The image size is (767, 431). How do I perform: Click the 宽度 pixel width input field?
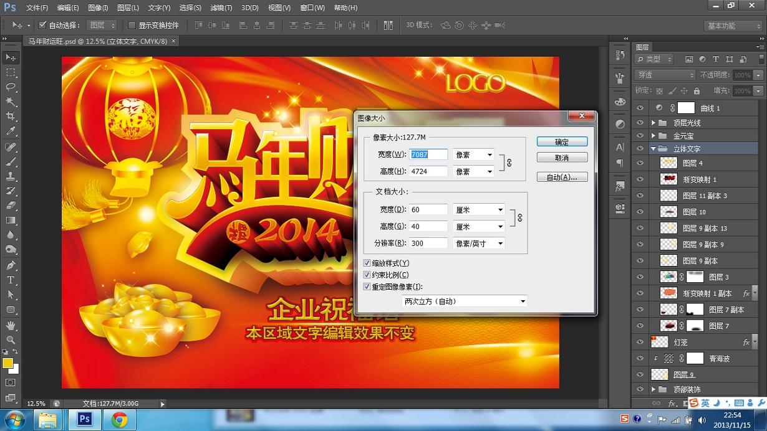click(x=428, y=154)
